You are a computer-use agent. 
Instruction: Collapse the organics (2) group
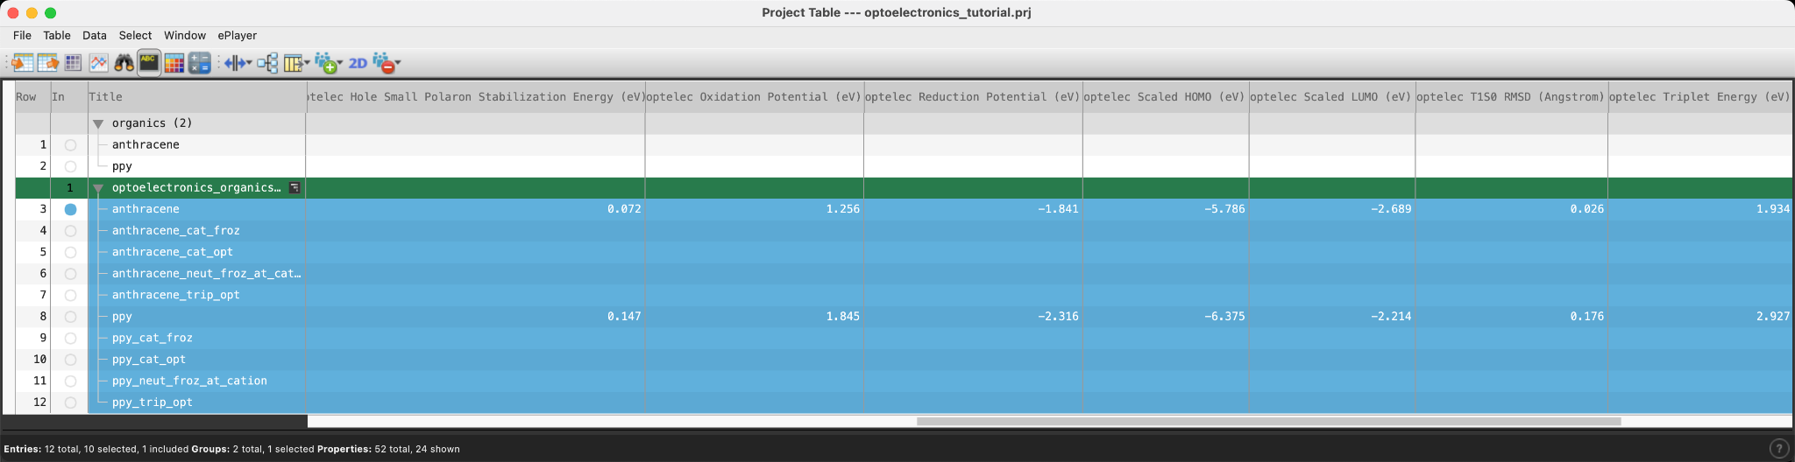(x=98, y=123)
